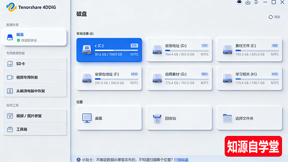Click the 回收站 recycle bin icon
The width and height of the screenshot is (288, 162).
[x=157, y=118]
